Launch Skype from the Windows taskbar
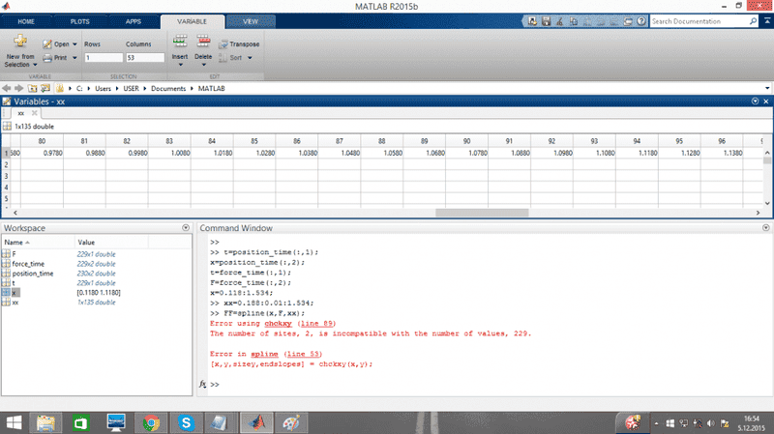Screen dimensions: 774x434 [186, 421]
